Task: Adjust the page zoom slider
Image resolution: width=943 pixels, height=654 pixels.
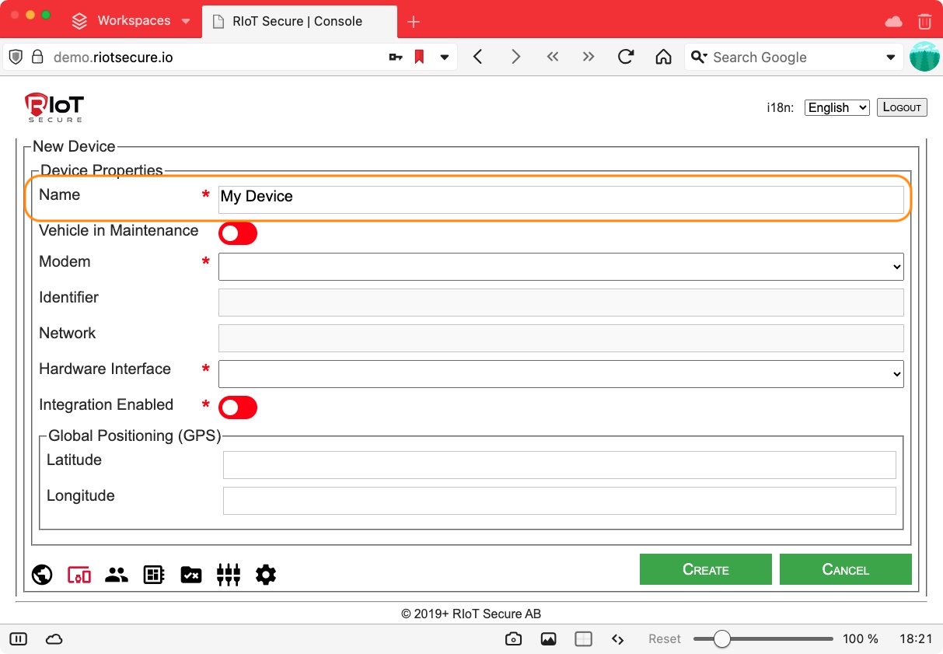Action: 722,639
